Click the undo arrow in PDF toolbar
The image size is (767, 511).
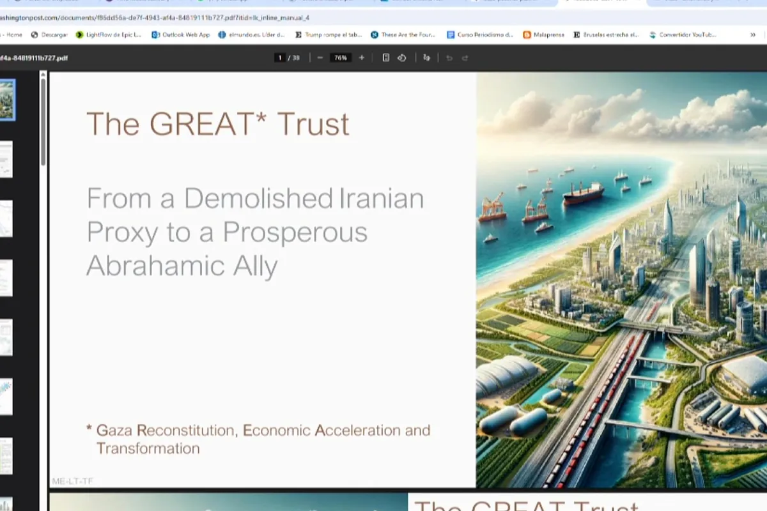[449, 57]
